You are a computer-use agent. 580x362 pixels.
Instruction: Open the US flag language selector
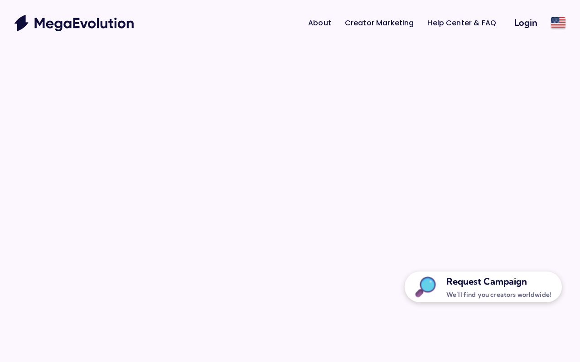[x=558, y=23]
